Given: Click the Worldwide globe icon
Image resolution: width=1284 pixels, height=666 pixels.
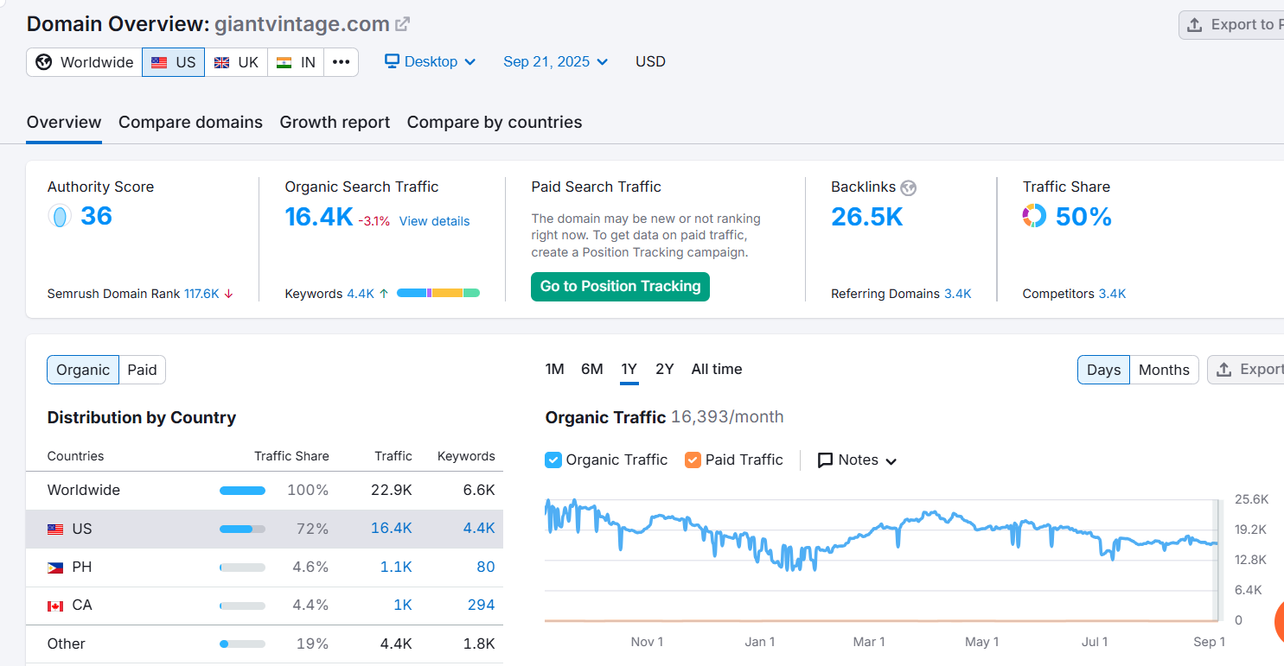Looking at the screenshot, I should pyautogui.click(x=44, y=62).
